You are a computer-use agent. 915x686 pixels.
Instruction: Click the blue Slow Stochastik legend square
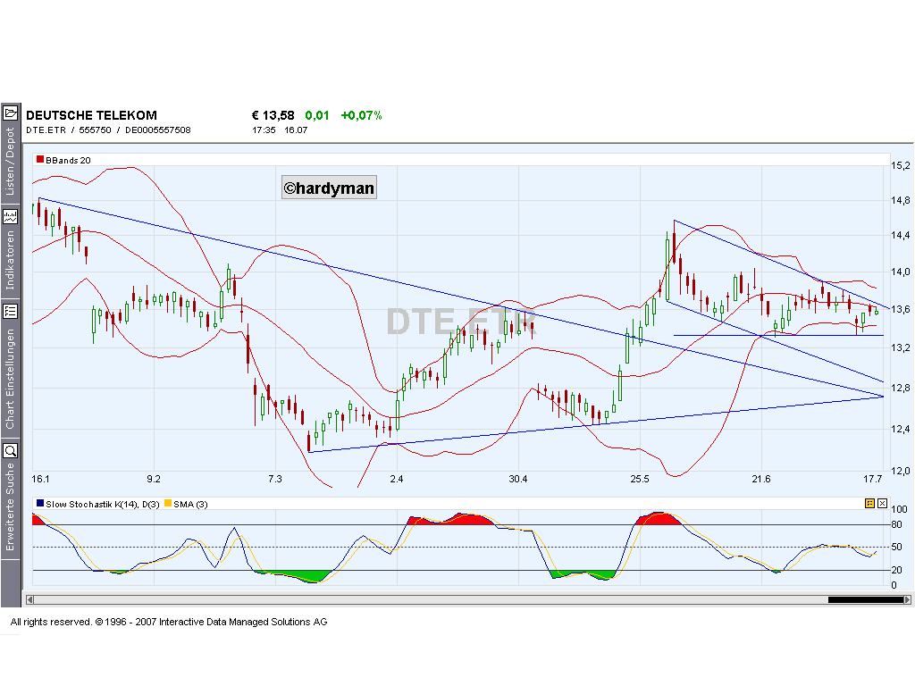(38, 504)
